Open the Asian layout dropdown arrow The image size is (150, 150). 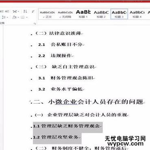click(x=18, y=12)
